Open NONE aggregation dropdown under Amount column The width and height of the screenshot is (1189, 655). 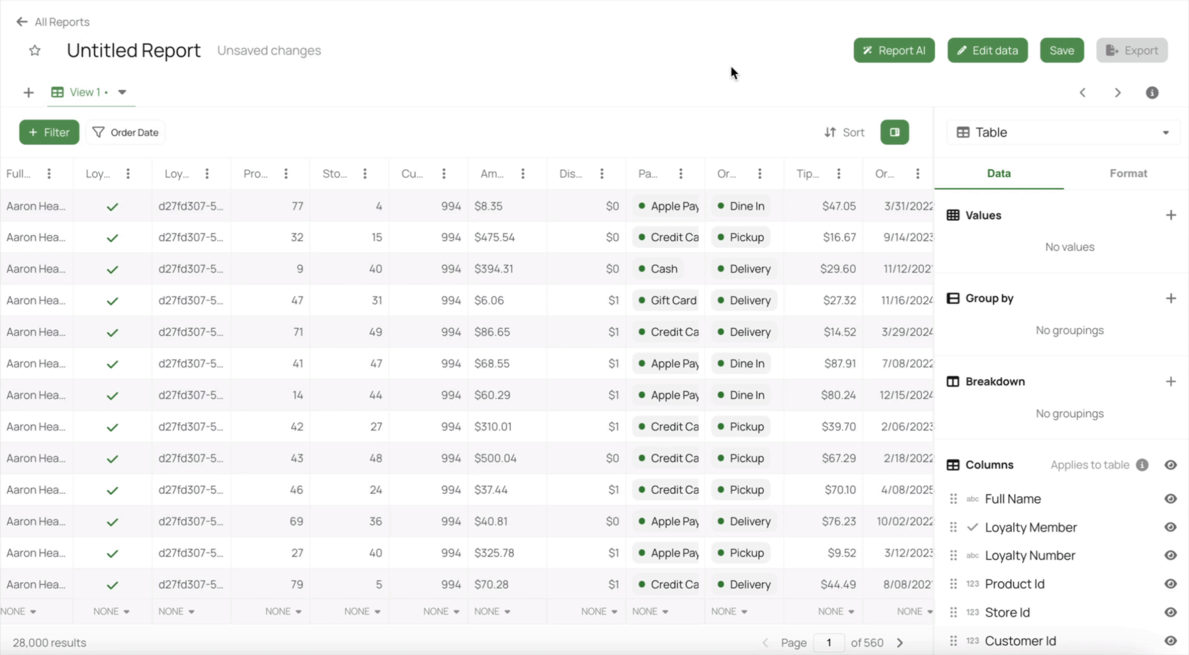(x=492, y=611)
